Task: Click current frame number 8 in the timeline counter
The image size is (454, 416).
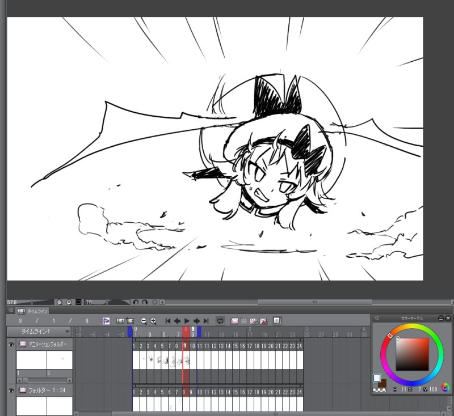Action: [20, 321]
